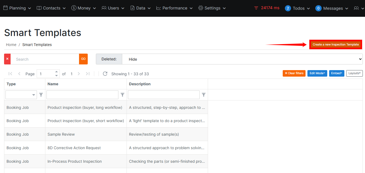Screen dimensions: 365x173
Task: Increment the page number stepper up arrow
Action: pyautogui.click(x=56, y=72)
